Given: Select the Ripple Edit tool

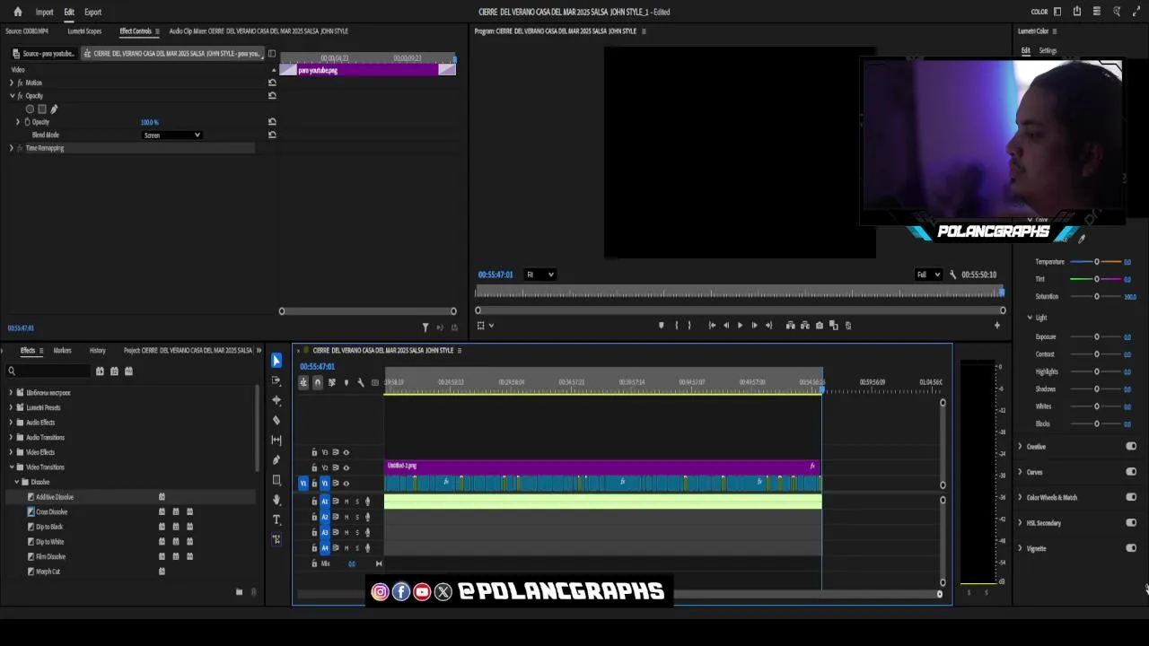Looking at the screenshot, I should coord(276,400).
